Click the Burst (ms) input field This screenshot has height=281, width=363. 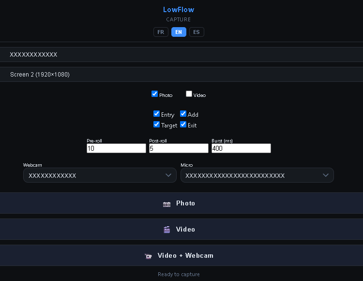241,148
